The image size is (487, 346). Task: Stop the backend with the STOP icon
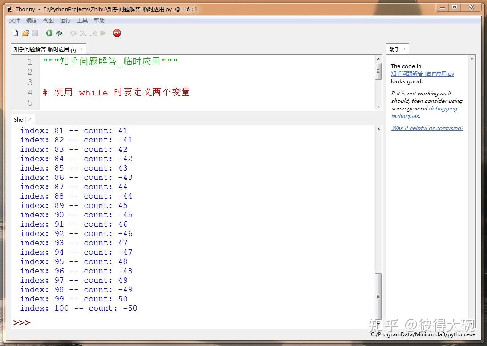click(117, 33)
